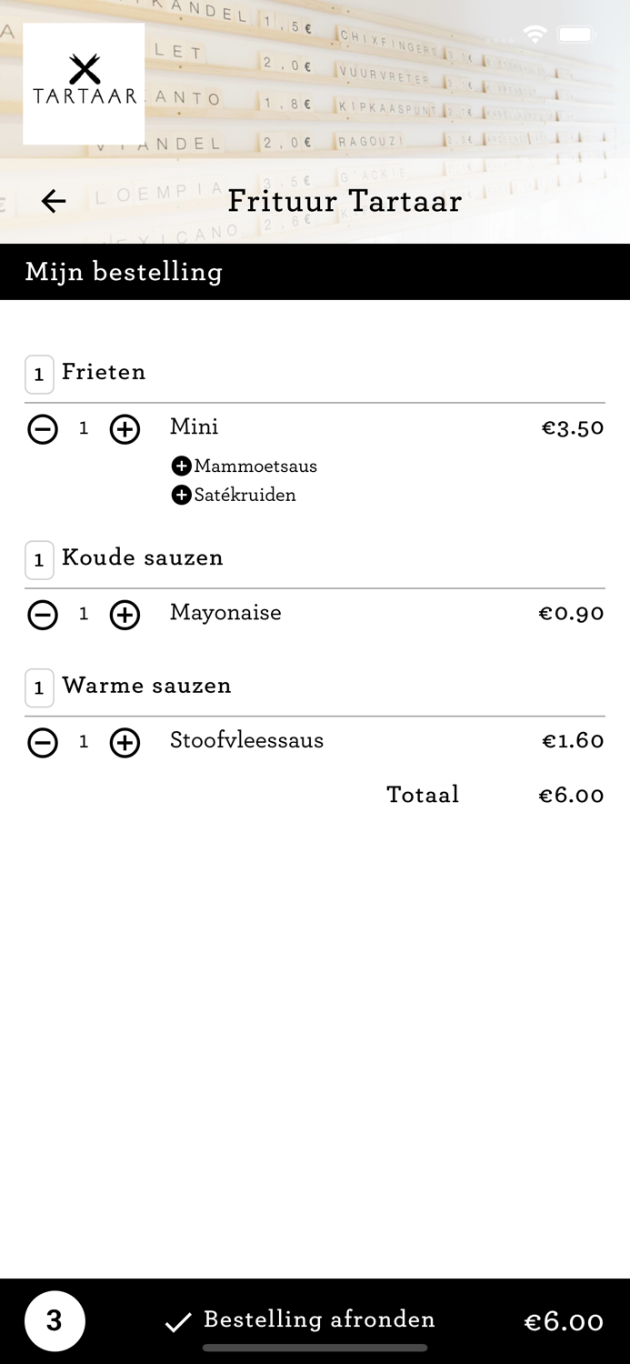Screen dimensions: 630x1364
Task: Select the Mayonaise item name
Action: pos(225,613)
